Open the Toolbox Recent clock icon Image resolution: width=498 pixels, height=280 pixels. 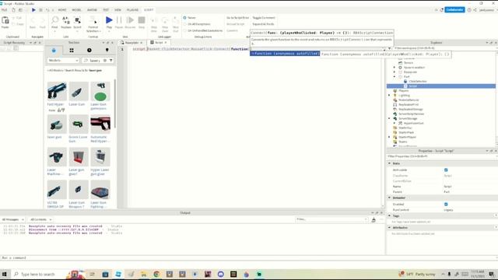(89, 50)
